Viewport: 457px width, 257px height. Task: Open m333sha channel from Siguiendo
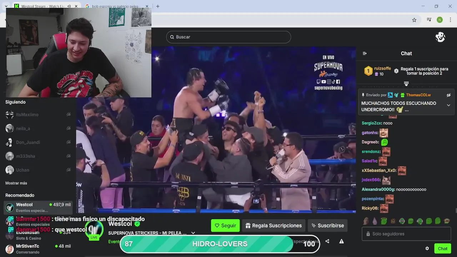(x=38, y=156)
